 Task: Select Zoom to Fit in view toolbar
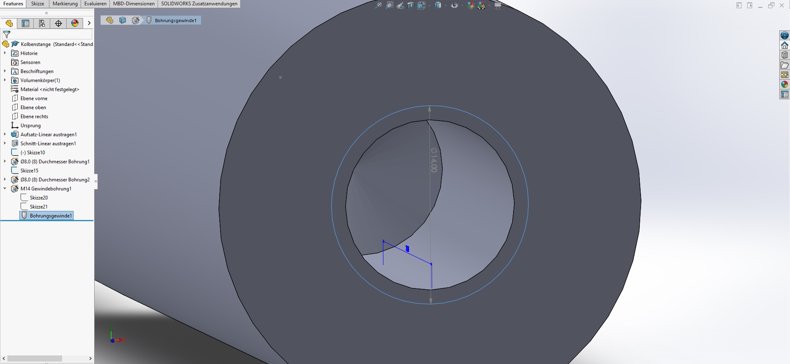[x=378, y=5]
